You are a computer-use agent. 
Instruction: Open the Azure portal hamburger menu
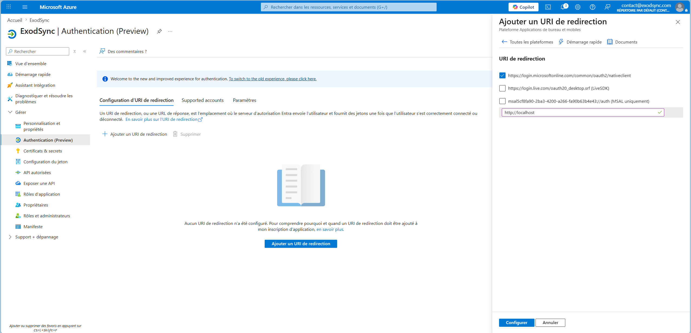[x=25, y=7]
